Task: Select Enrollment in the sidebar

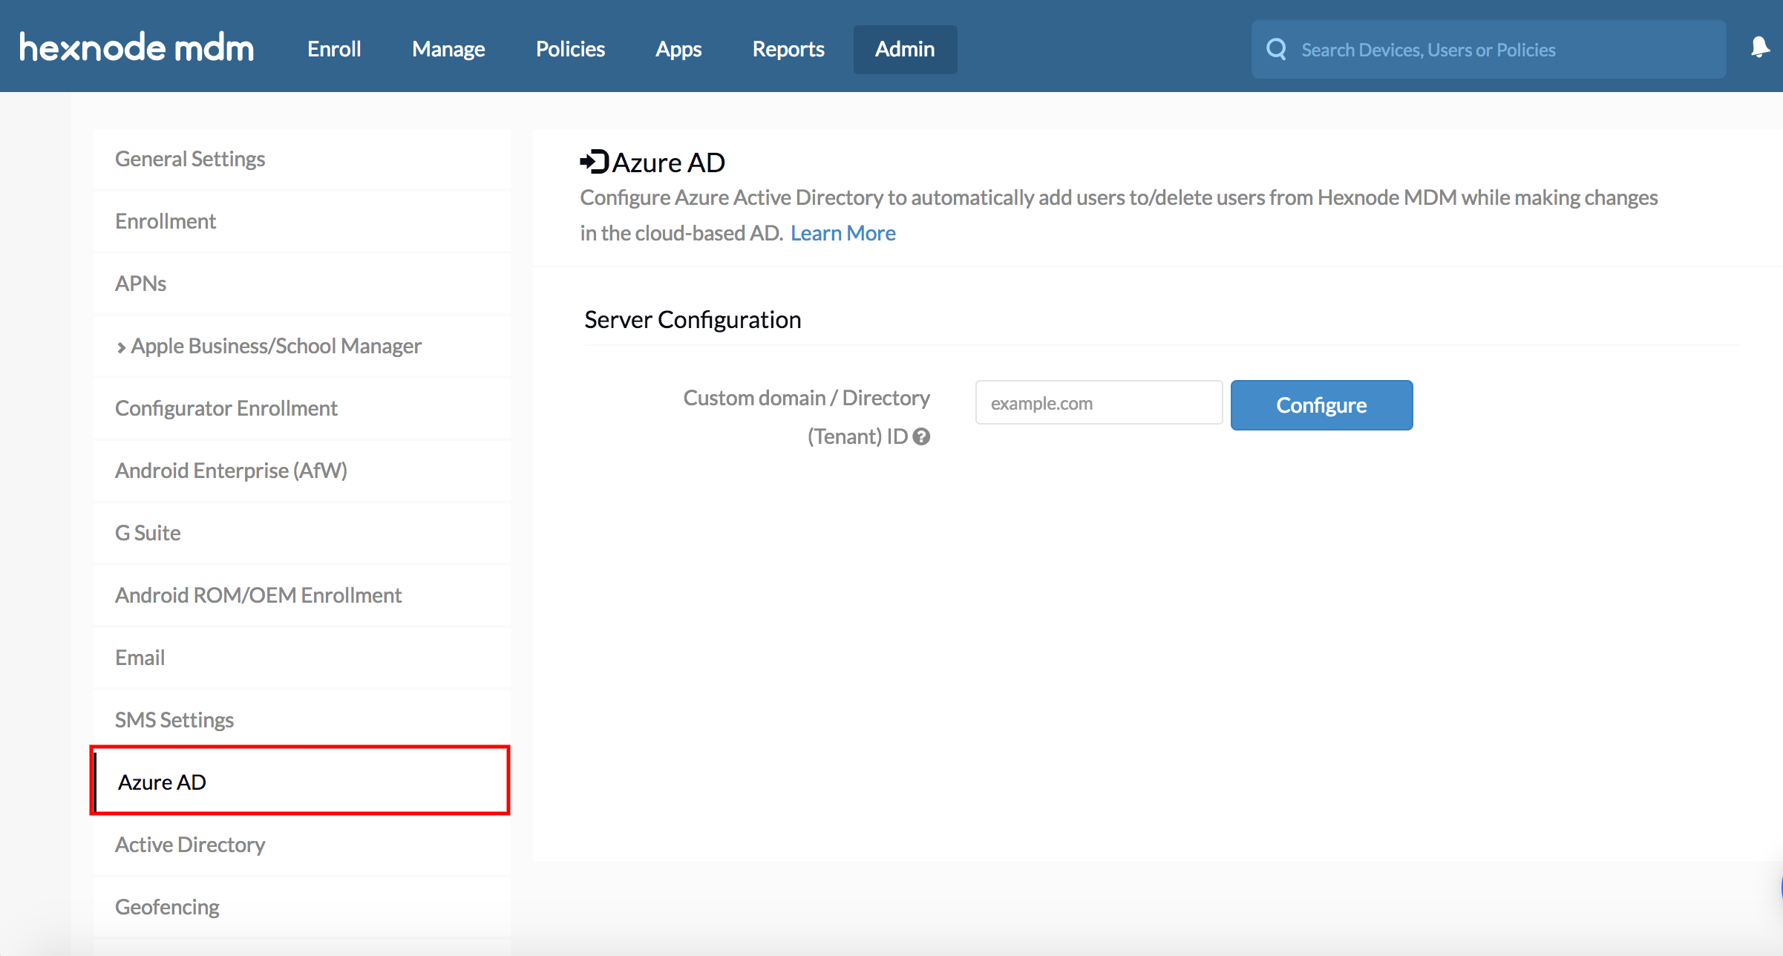Action: pos(301,221)
